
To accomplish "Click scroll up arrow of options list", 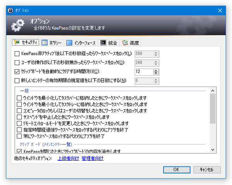I will click(x=213, y=91).
